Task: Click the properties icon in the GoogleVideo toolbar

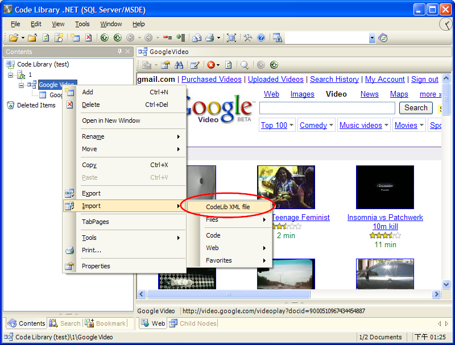Action: (166, 65)
